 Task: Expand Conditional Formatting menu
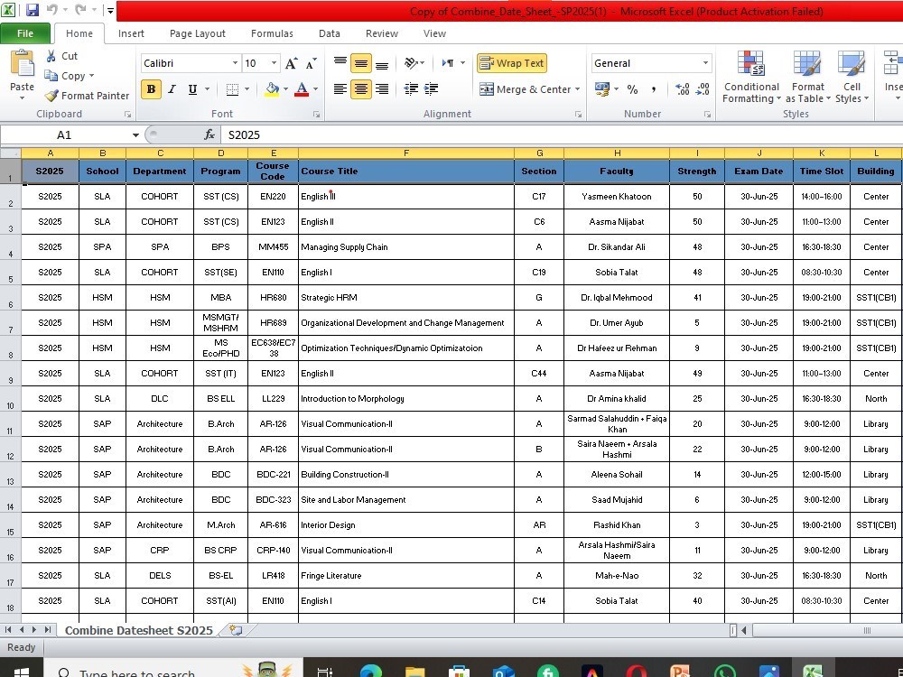(751, 77)
